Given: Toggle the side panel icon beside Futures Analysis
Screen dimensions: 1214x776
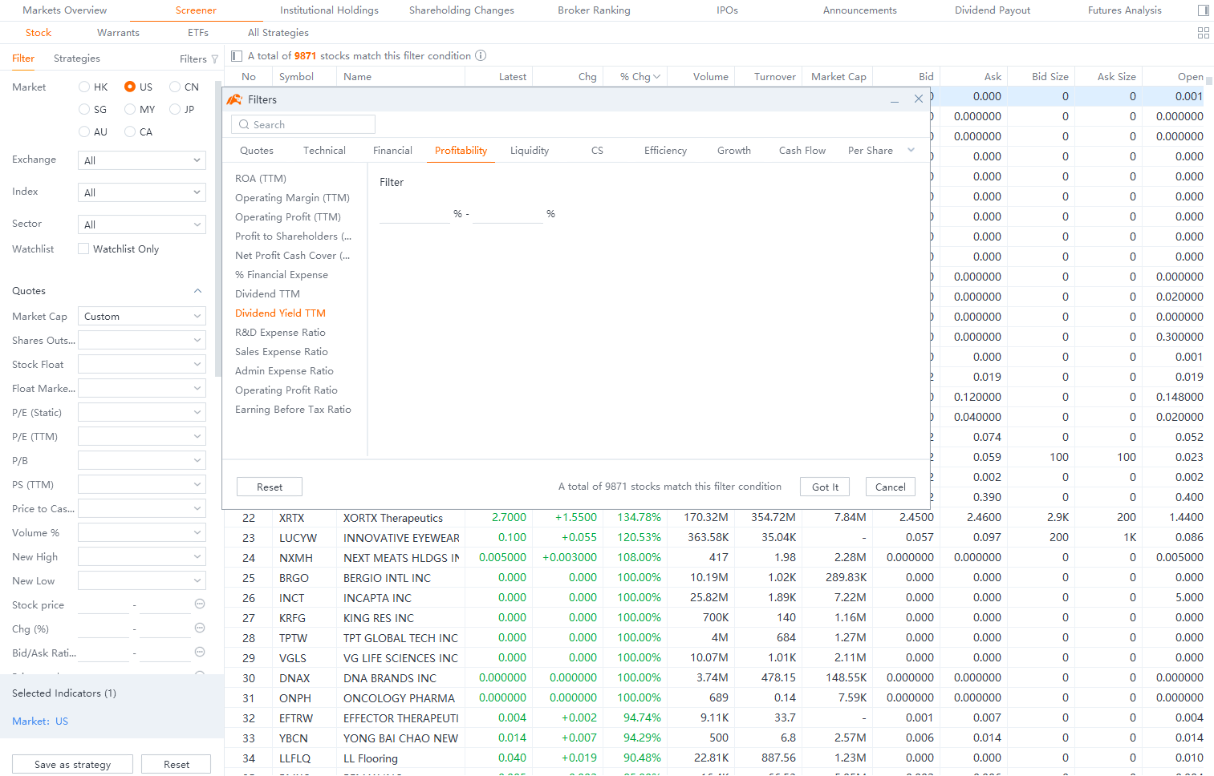Looking at the screenshot, I should pos(1203,10).
